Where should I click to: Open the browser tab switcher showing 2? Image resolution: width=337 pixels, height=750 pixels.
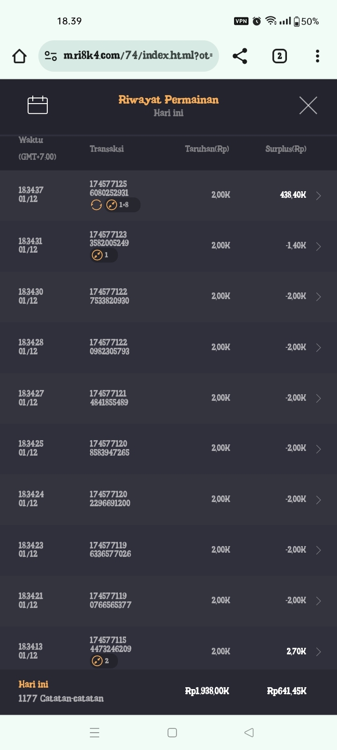coord(279,56)
